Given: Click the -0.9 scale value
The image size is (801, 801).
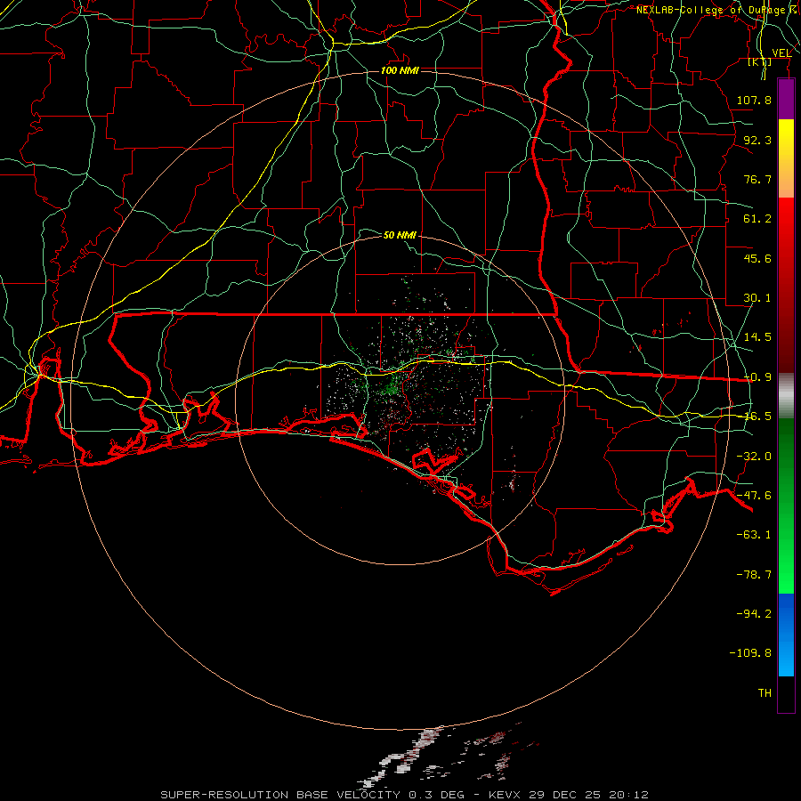Looking at the screenshot, I should (757, 377).
